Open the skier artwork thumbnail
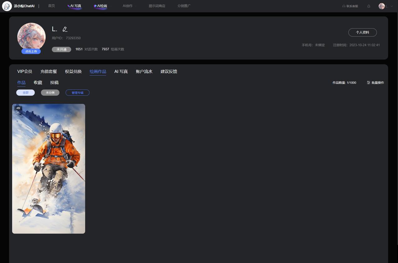 pyautogui.click(x=49, y=169)
